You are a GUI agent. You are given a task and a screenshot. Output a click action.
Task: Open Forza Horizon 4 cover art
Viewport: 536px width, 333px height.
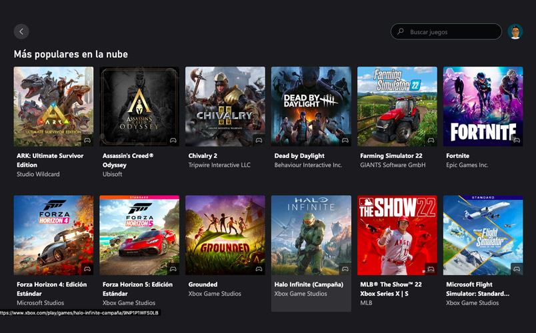[x=53, y=235]
